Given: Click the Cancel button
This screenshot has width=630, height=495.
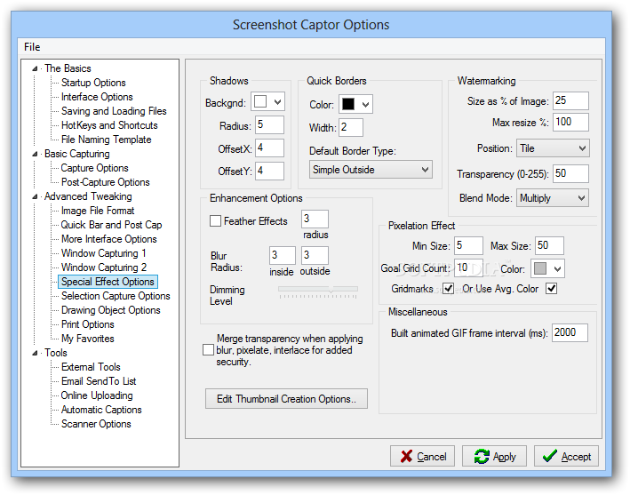Looking at the screenshot, I should 422,456.
